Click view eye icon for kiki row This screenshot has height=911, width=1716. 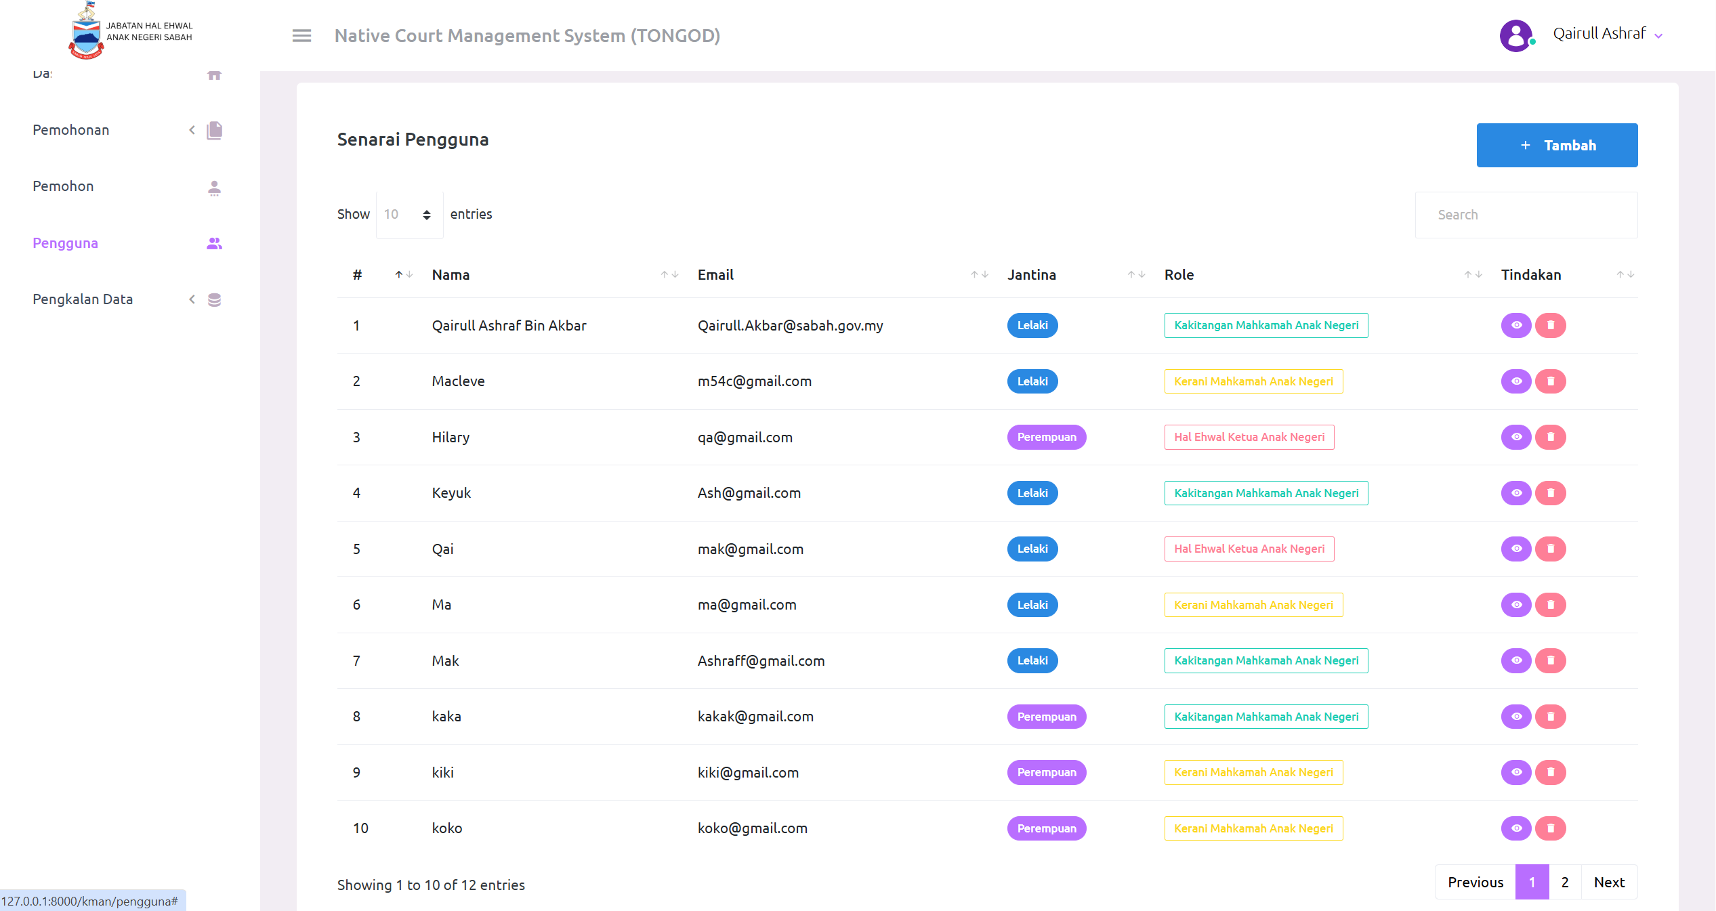coord(1515,772)
